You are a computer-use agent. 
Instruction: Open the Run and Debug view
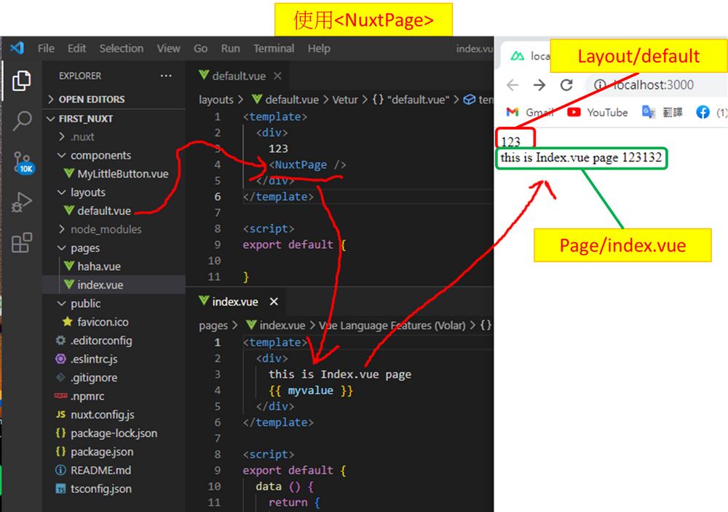pyautogui.click(x=22, y=202)
